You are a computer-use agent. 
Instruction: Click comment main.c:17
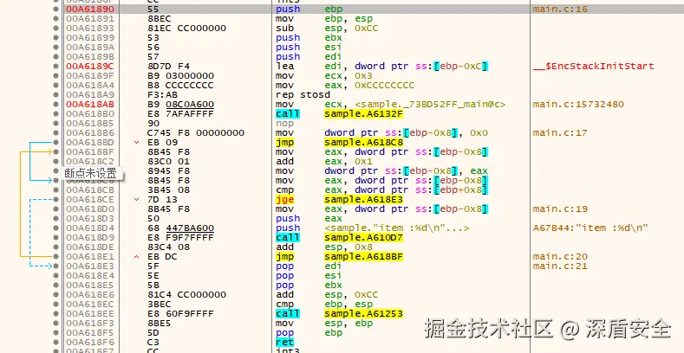click(x=560, y=132)
